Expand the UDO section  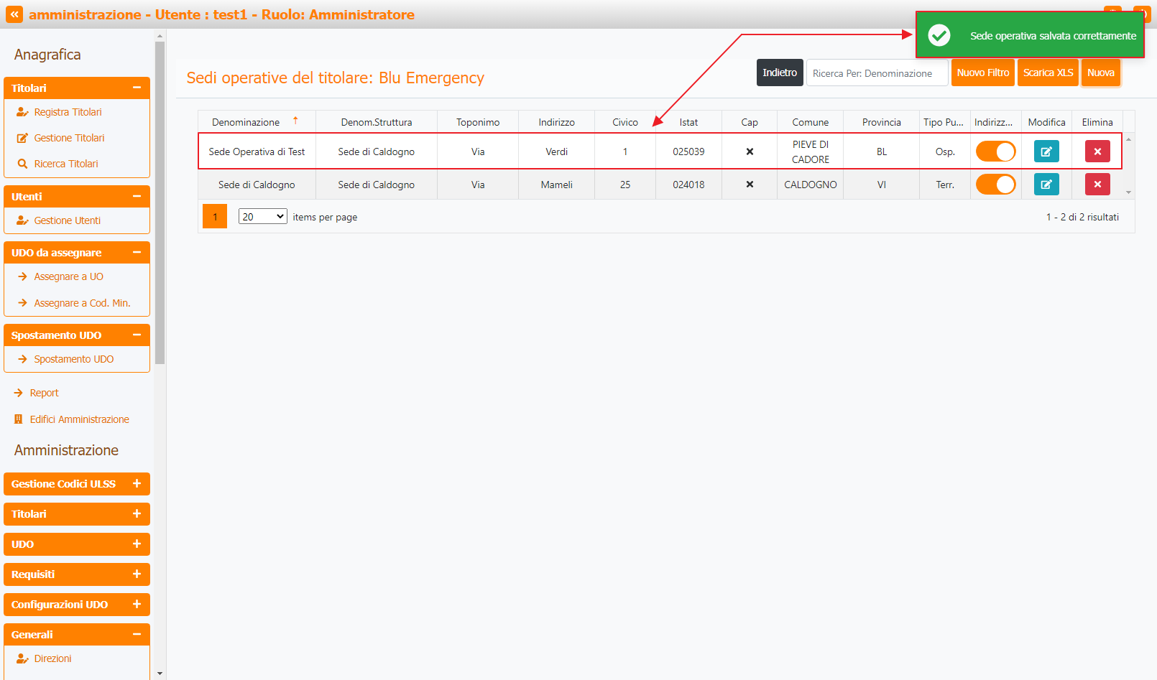click(x=137, y=544)
